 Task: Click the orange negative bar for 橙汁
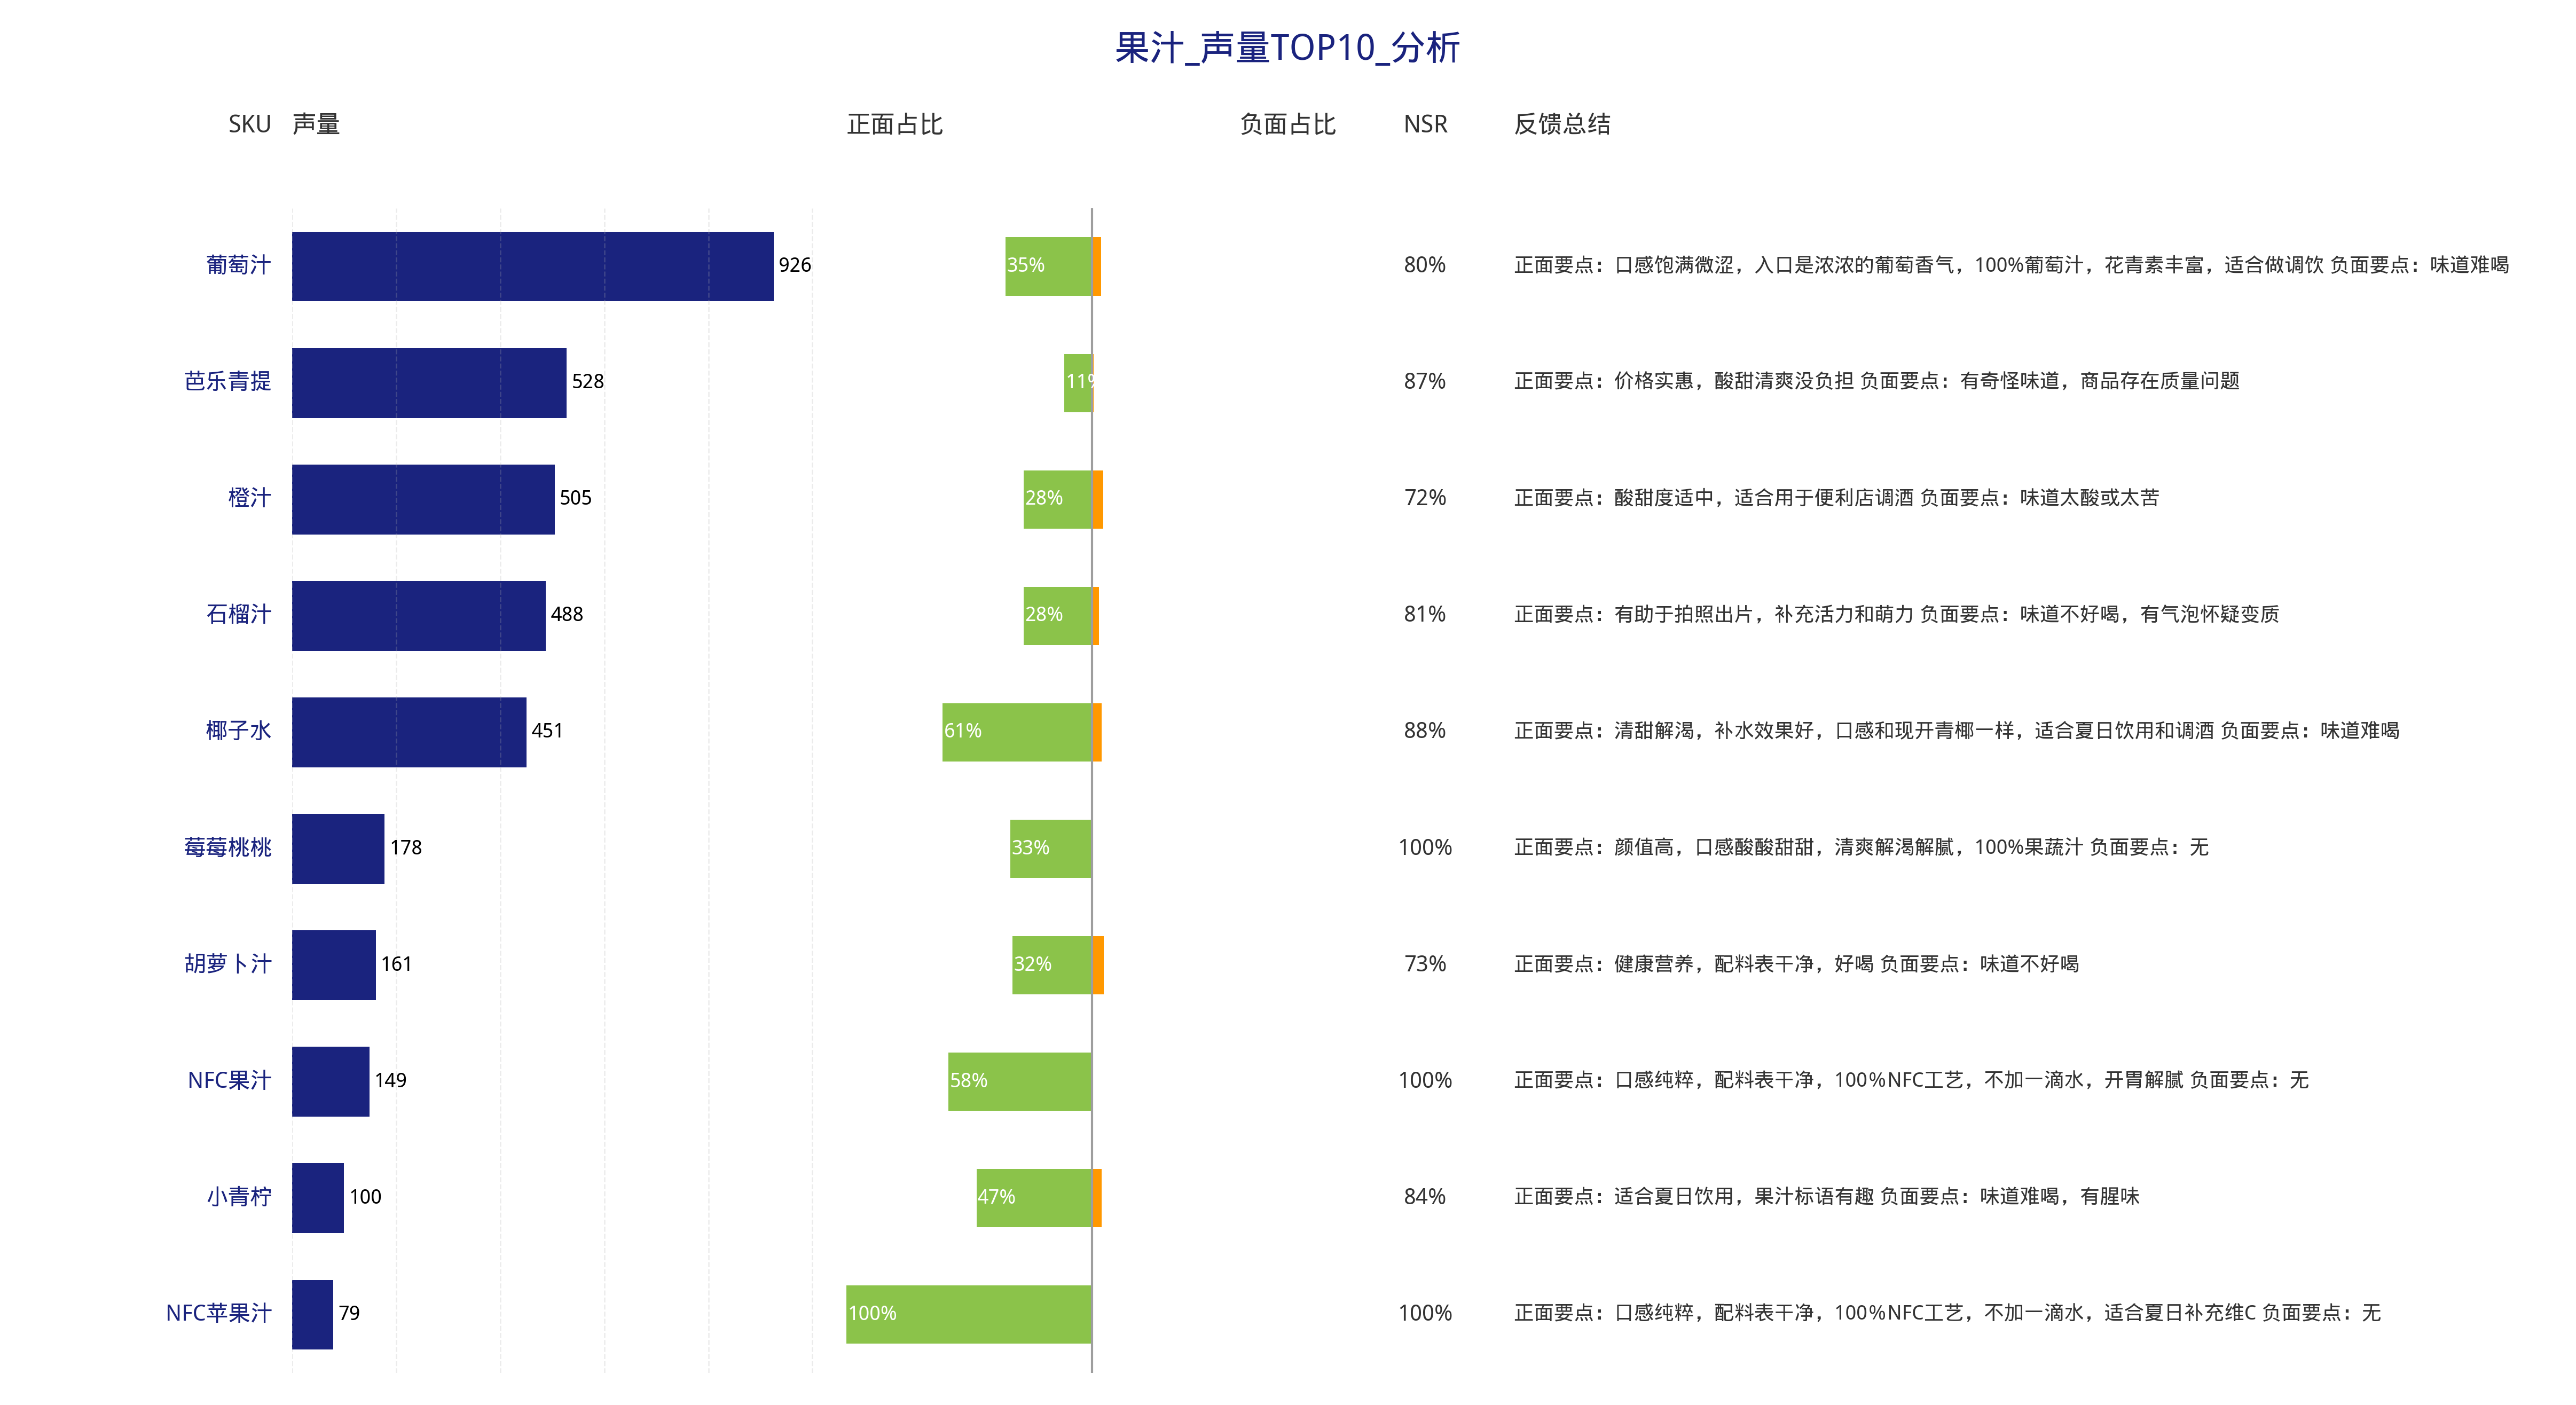1098,499
